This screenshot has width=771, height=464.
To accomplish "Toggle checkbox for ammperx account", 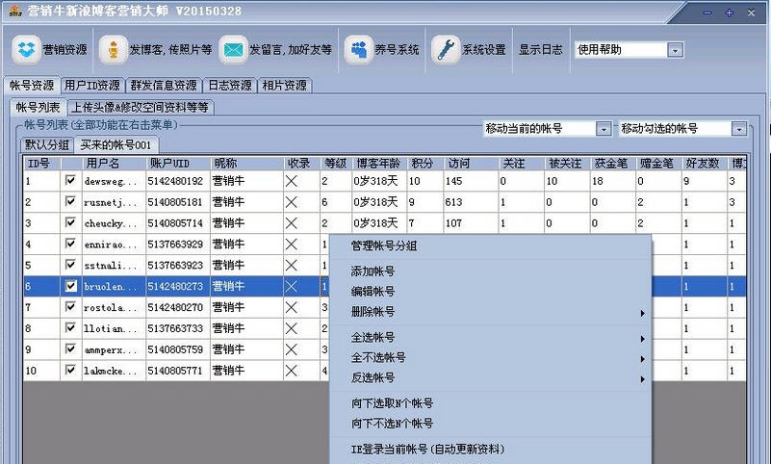I will (x=71, y=349).
